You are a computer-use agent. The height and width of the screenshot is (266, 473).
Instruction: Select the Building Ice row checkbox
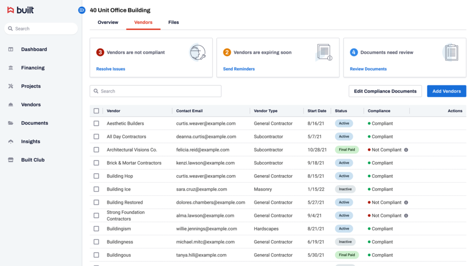(x=96, y=189)
